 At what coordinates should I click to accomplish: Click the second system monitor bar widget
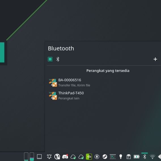coord(32,156)
